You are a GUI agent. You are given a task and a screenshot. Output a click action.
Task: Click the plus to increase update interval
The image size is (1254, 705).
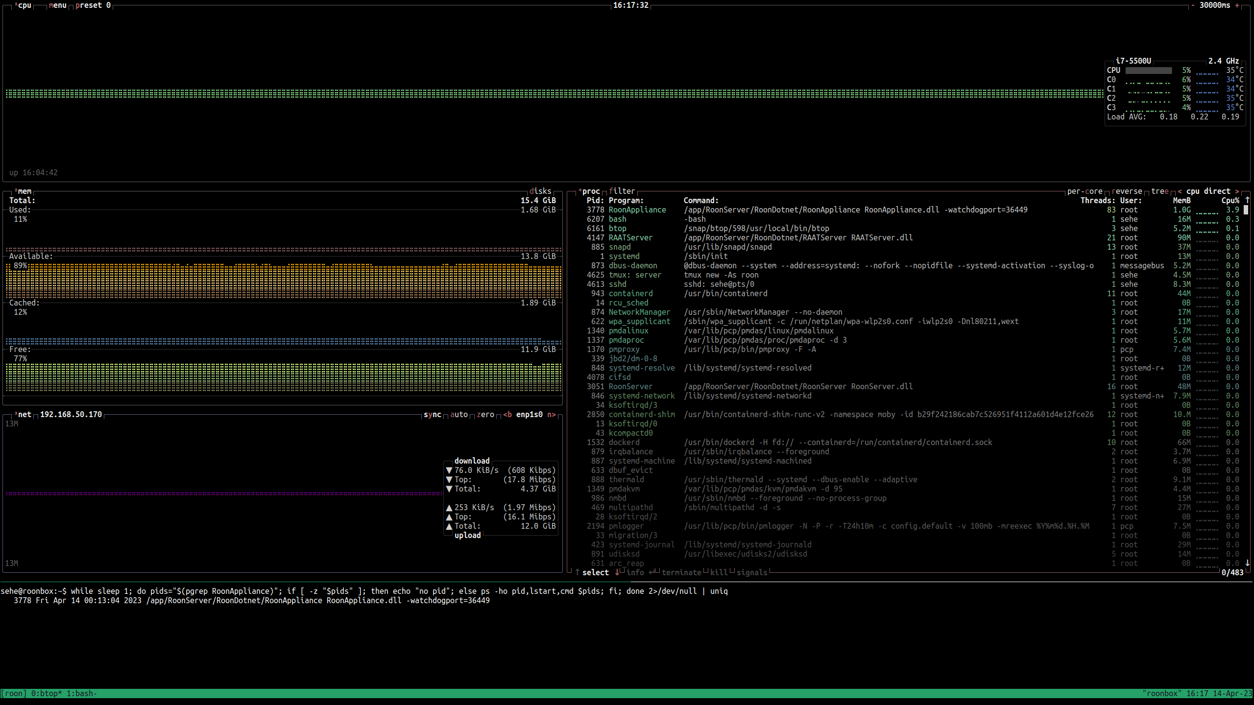point(1237,5)
